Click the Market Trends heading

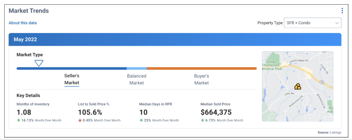point(29,11)
